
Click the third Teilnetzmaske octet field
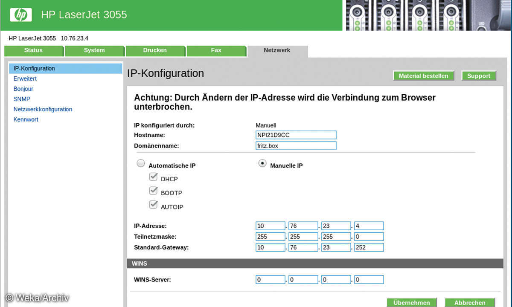(336, 237)
